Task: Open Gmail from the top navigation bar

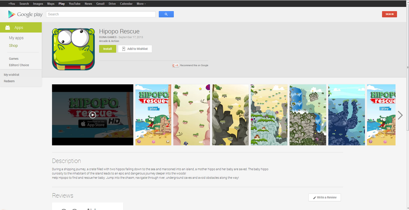Action: (100, 4)
